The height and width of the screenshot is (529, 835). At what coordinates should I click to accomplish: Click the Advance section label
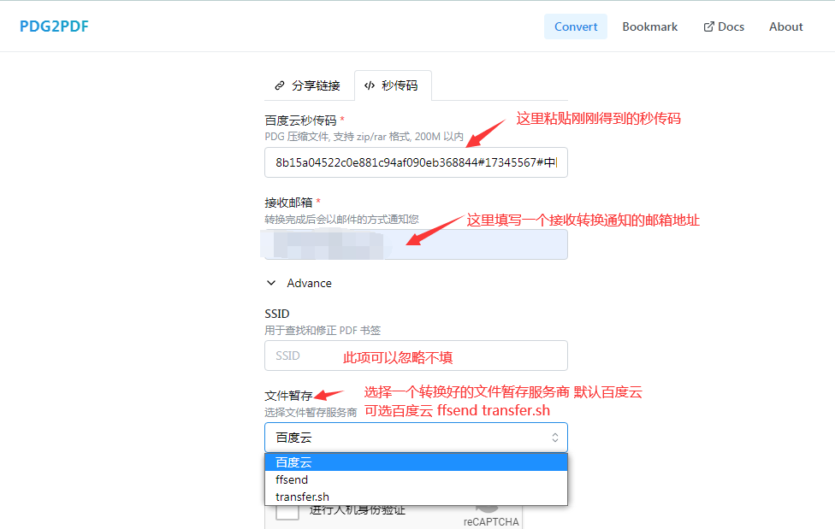[x=309, y=283]
